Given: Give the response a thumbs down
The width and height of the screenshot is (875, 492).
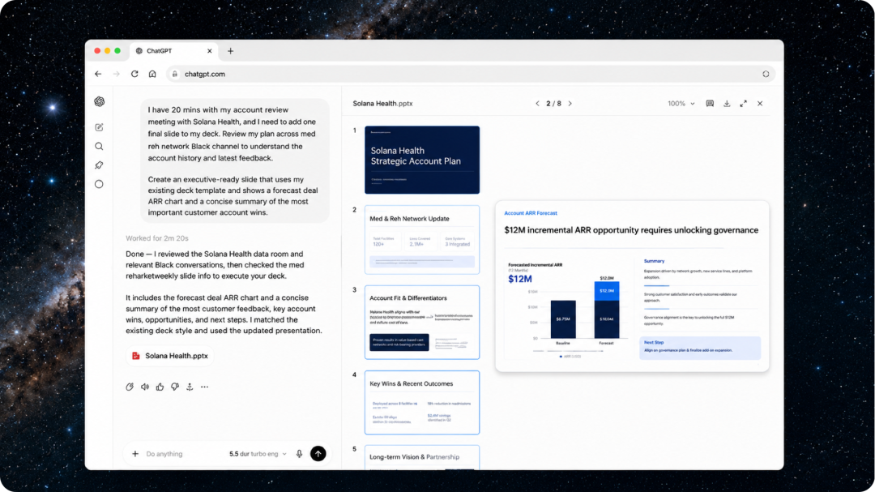Looking at the screenshot, I should (x=175, y=387).
